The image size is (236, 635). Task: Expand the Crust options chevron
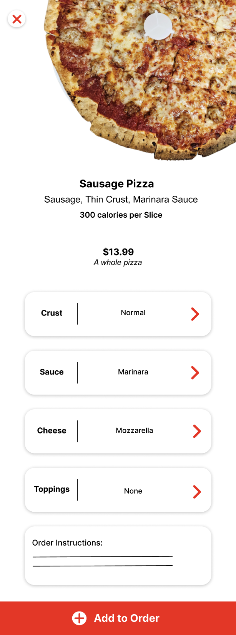point(195,314)
